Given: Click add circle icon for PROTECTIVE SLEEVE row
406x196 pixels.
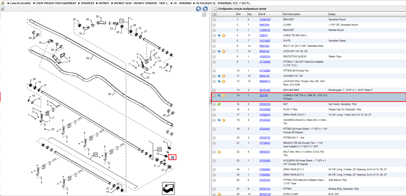Looking at the screenshot, I should pos(214,57).
